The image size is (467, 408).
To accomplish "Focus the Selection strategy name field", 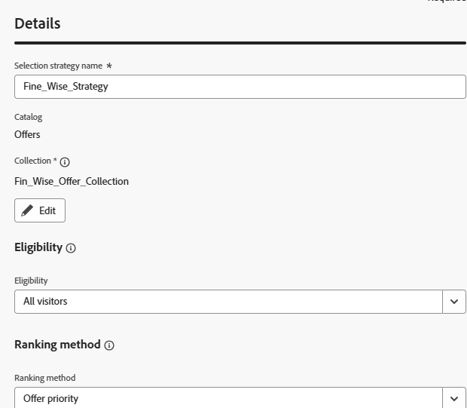I will point(240,87).
